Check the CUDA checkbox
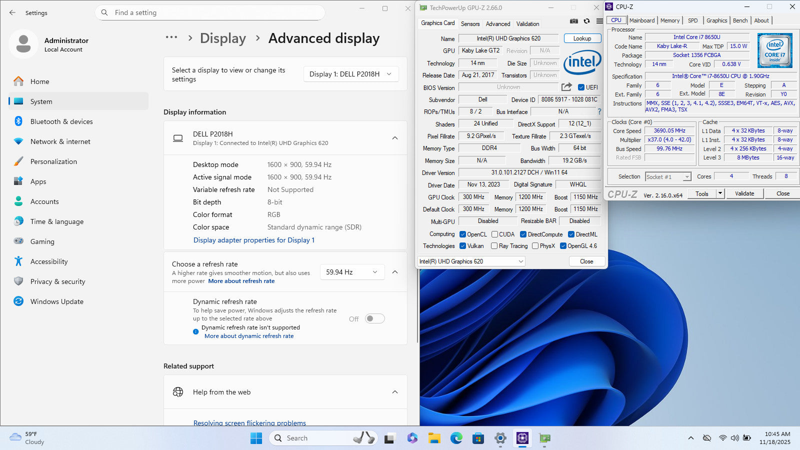The image size is (800, 450). coord(494,234)
